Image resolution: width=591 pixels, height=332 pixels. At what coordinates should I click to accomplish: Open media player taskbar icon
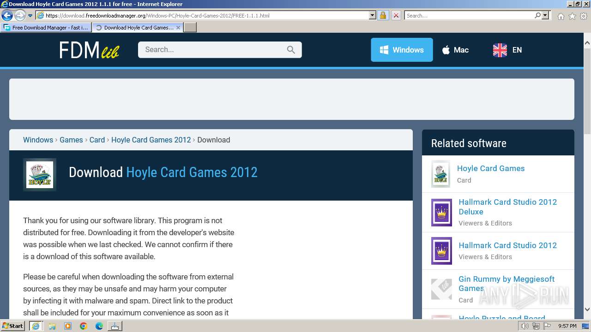68,326
